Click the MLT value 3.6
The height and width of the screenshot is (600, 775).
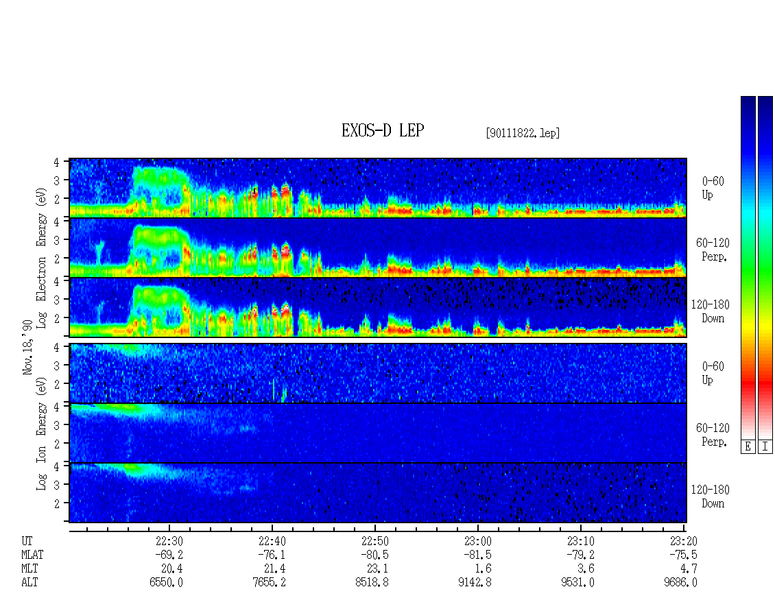(x=586, y=569)
